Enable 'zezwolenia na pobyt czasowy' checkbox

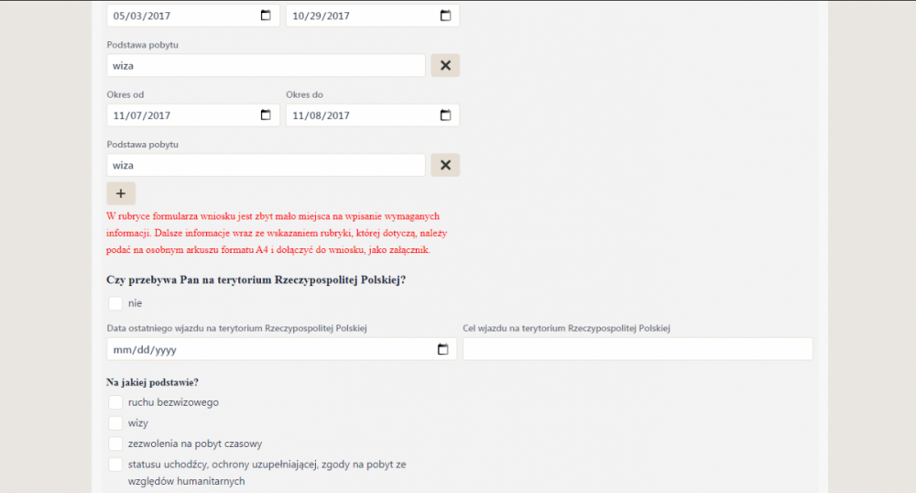coord(115,444)
